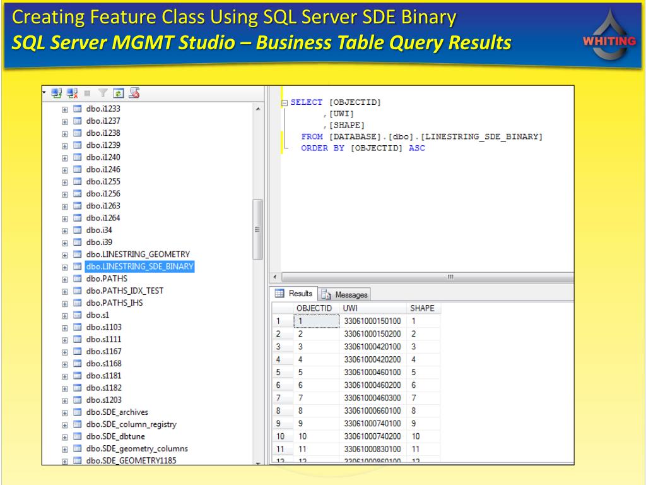
Task: Click the table icon for dbo.i1264
Action: point(77,218)
